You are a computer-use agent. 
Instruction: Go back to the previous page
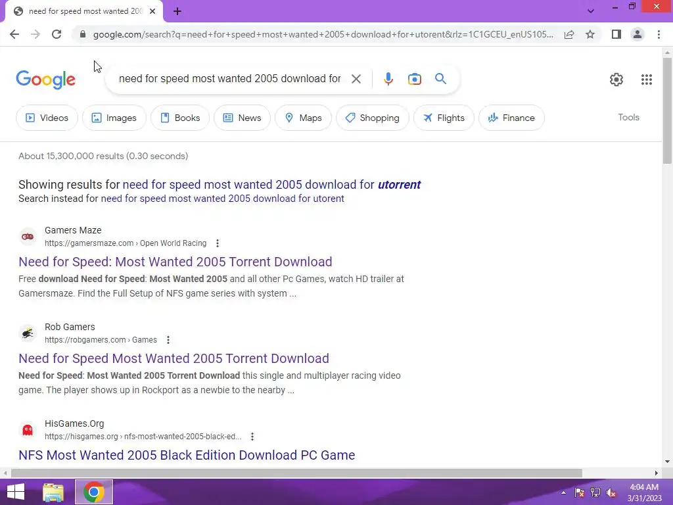click(x=14, y=34)
